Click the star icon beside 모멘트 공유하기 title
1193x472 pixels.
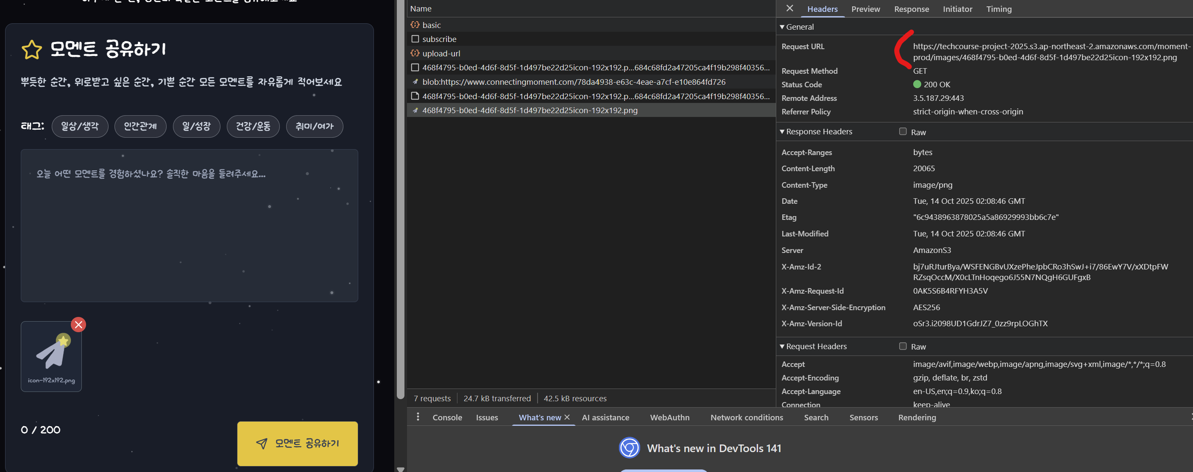click(31, 50)
